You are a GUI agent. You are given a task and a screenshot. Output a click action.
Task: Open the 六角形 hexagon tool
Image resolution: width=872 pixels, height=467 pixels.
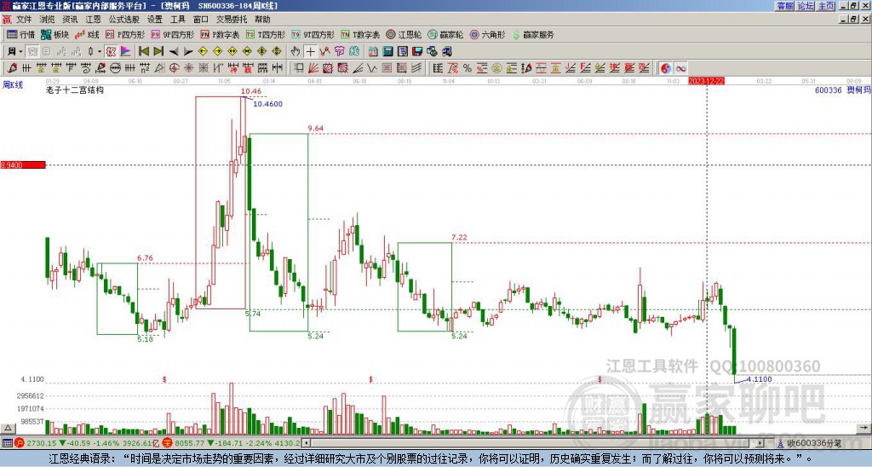[x=487, y=34]
